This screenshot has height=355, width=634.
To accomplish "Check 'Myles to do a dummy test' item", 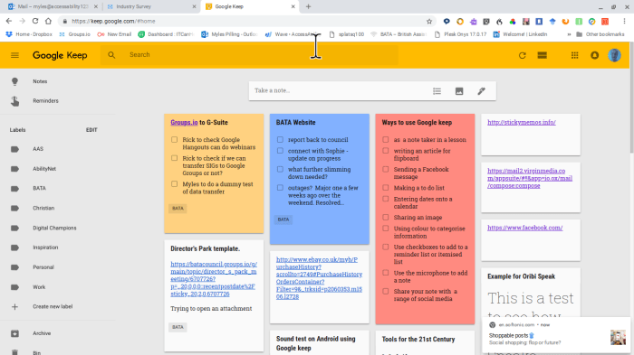I will pyautogui.click(x=174, y=184).
